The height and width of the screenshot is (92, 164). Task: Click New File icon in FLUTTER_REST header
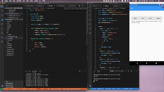coord(15,19)
